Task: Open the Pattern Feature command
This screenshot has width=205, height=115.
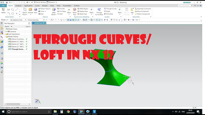Action: click(44, 9)
